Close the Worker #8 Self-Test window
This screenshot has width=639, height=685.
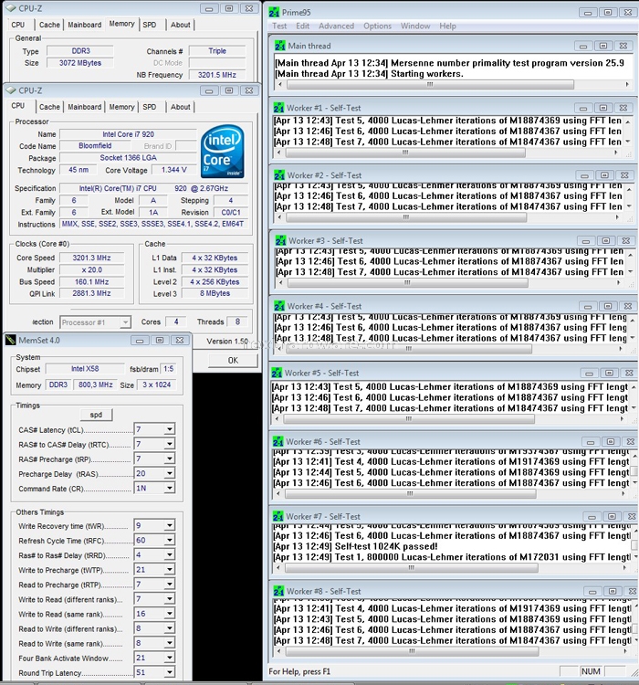(632, 592)
